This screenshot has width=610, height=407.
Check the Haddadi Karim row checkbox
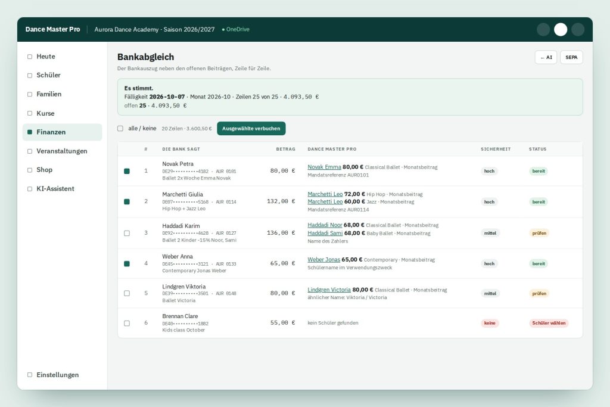coord(127,233)
